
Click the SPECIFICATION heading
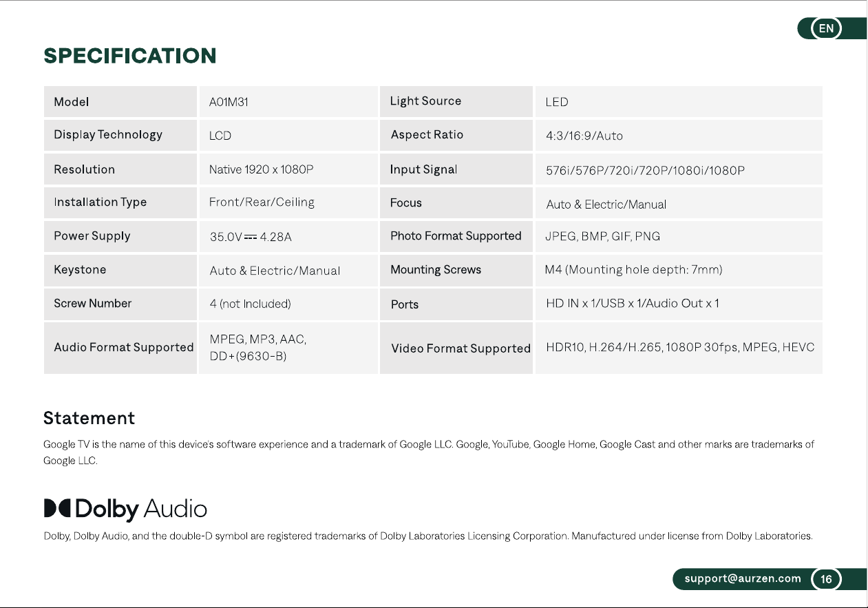click(x=130, y=56)
